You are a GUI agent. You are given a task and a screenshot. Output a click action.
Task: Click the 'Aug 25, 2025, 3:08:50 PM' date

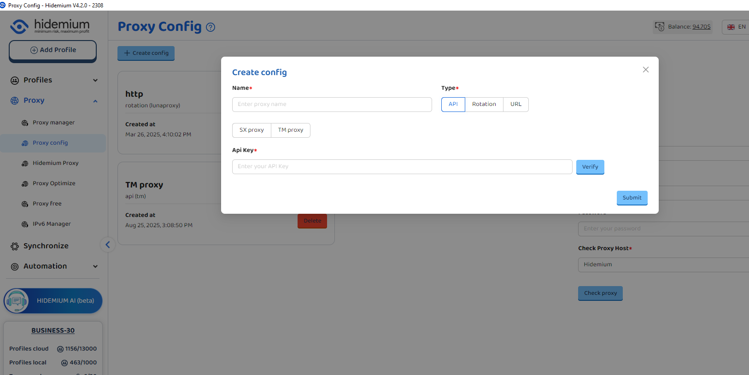click(x=159, y=225)
